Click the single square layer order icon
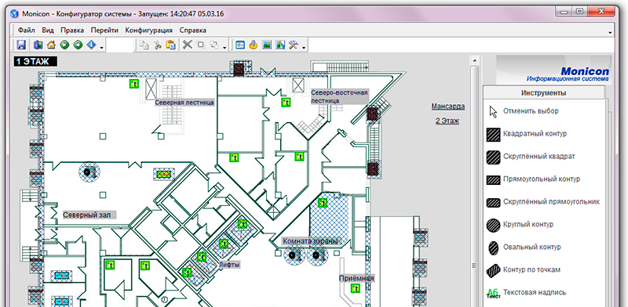 click(201, 45)
